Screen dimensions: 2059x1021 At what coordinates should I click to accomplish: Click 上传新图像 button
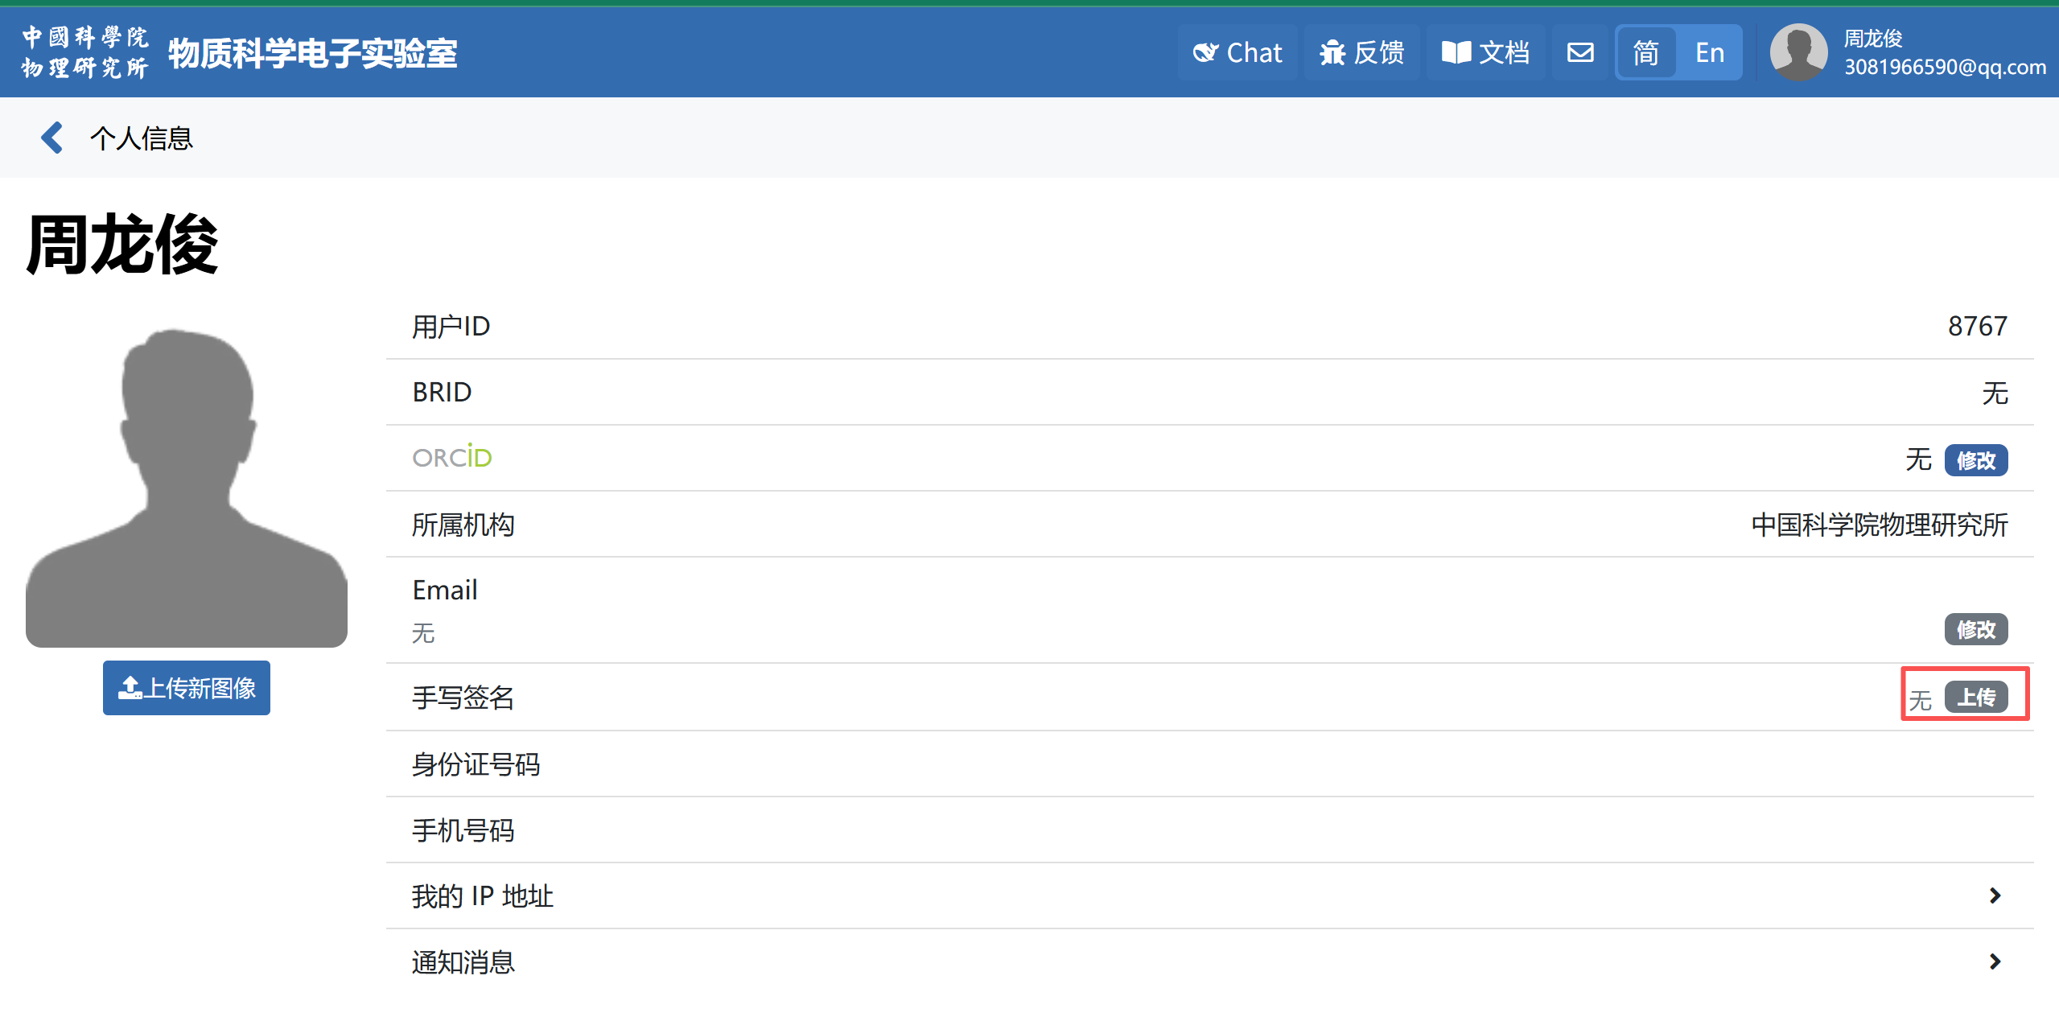[187, 688]
